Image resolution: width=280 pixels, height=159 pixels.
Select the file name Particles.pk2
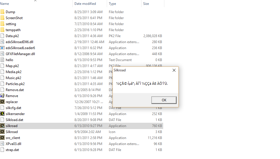[15, 84]
